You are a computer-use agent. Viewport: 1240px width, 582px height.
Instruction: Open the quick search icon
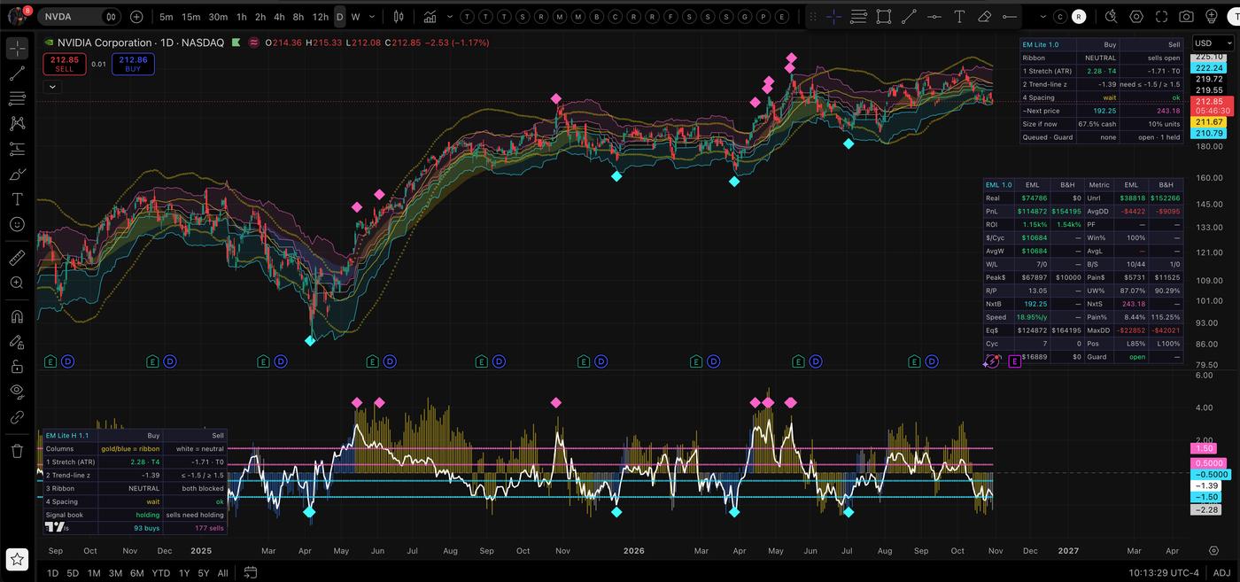(1112, 17)
